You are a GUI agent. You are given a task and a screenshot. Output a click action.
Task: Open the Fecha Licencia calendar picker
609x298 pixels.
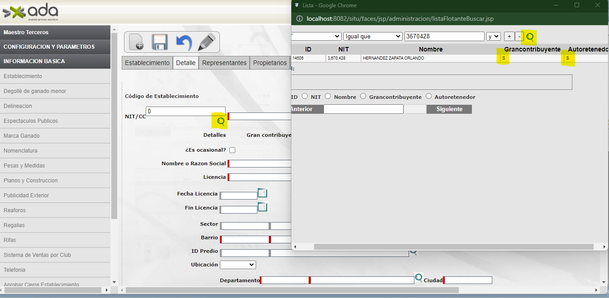[262, 193]
